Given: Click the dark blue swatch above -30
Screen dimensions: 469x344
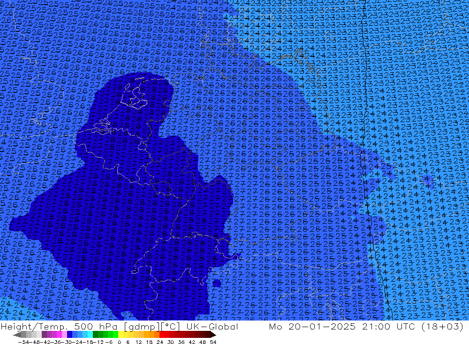Looking at the screenshot, I should tap(69, 335).
